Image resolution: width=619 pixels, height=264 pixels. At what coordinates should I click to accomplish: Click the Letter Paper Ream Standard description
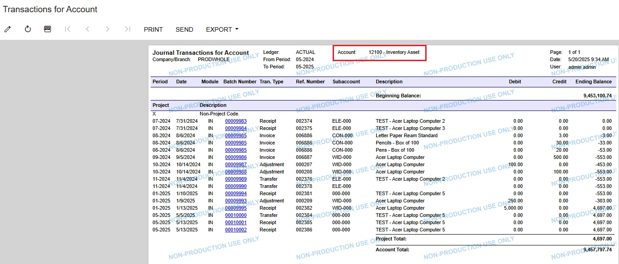pyautogui.click(x=407, y=135)
